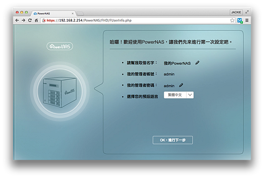Reload the page with refresh icon

click(x=30, y=20)
